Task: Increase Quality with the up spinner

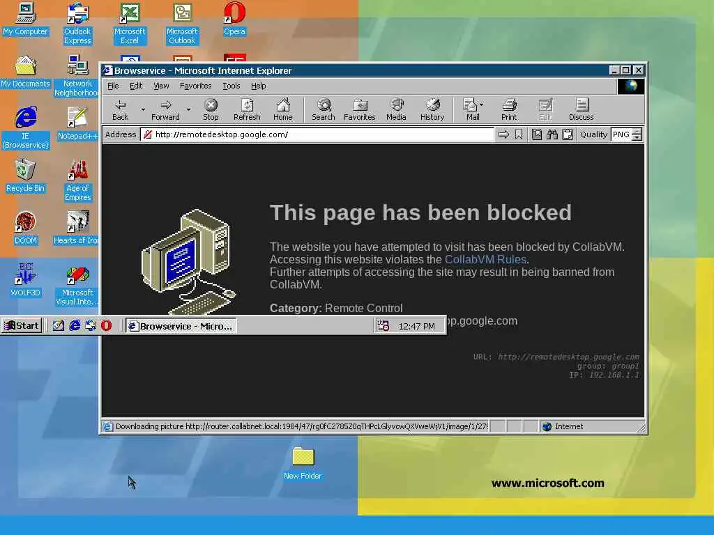Action: click(x=637, y=132)
